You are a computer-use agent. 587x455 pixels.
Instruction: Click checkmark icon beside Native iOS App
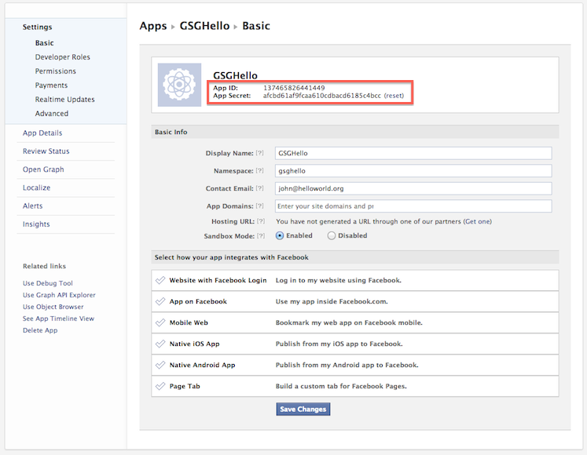point(160,344)
